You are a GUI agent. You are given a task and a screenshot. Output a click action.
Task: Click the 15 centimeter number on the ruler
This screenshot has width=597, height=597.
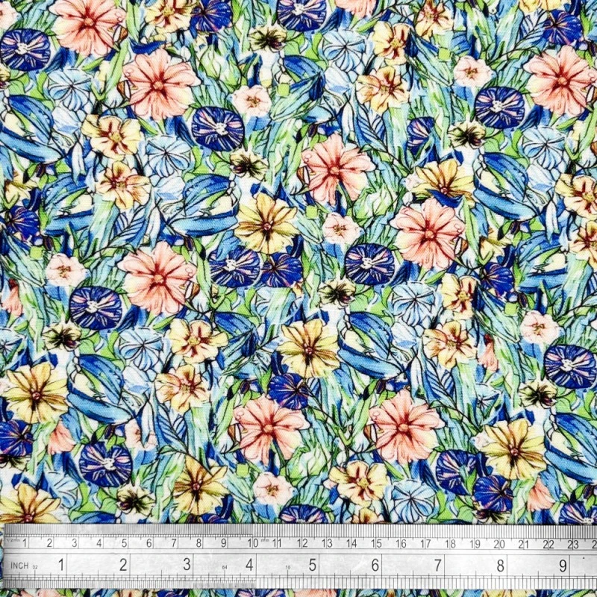[x=376, y=543]
